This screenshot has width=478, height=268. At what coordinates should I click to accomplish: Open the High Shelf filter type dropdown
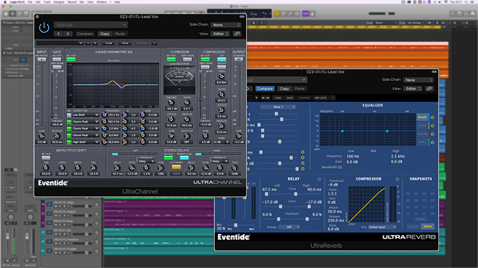[85, 142]
